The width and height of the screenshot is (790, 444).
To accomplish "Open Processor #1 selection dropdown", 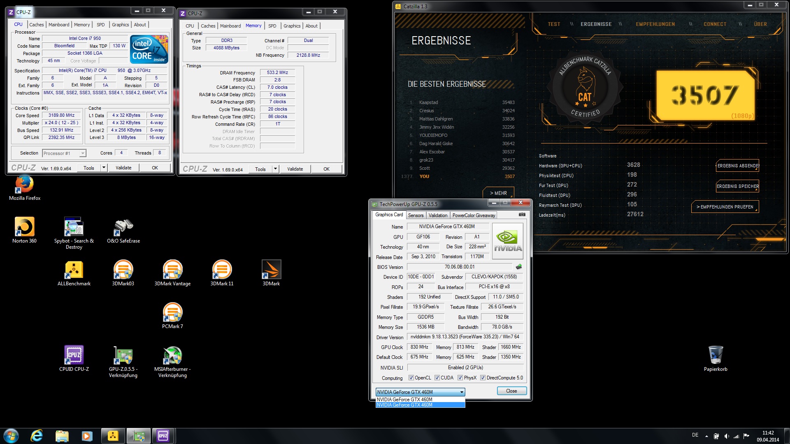I will click(64, 153).
